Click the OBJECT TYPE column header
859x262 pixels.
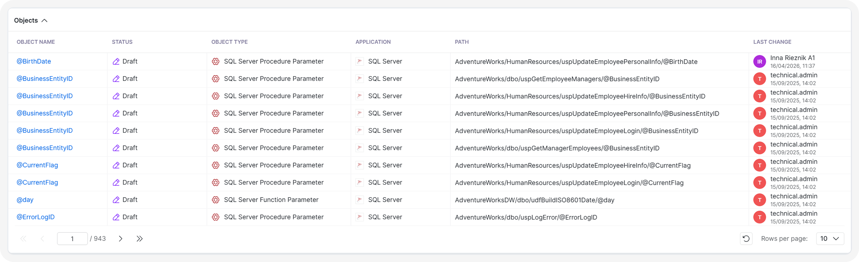[x=229, y=42]
